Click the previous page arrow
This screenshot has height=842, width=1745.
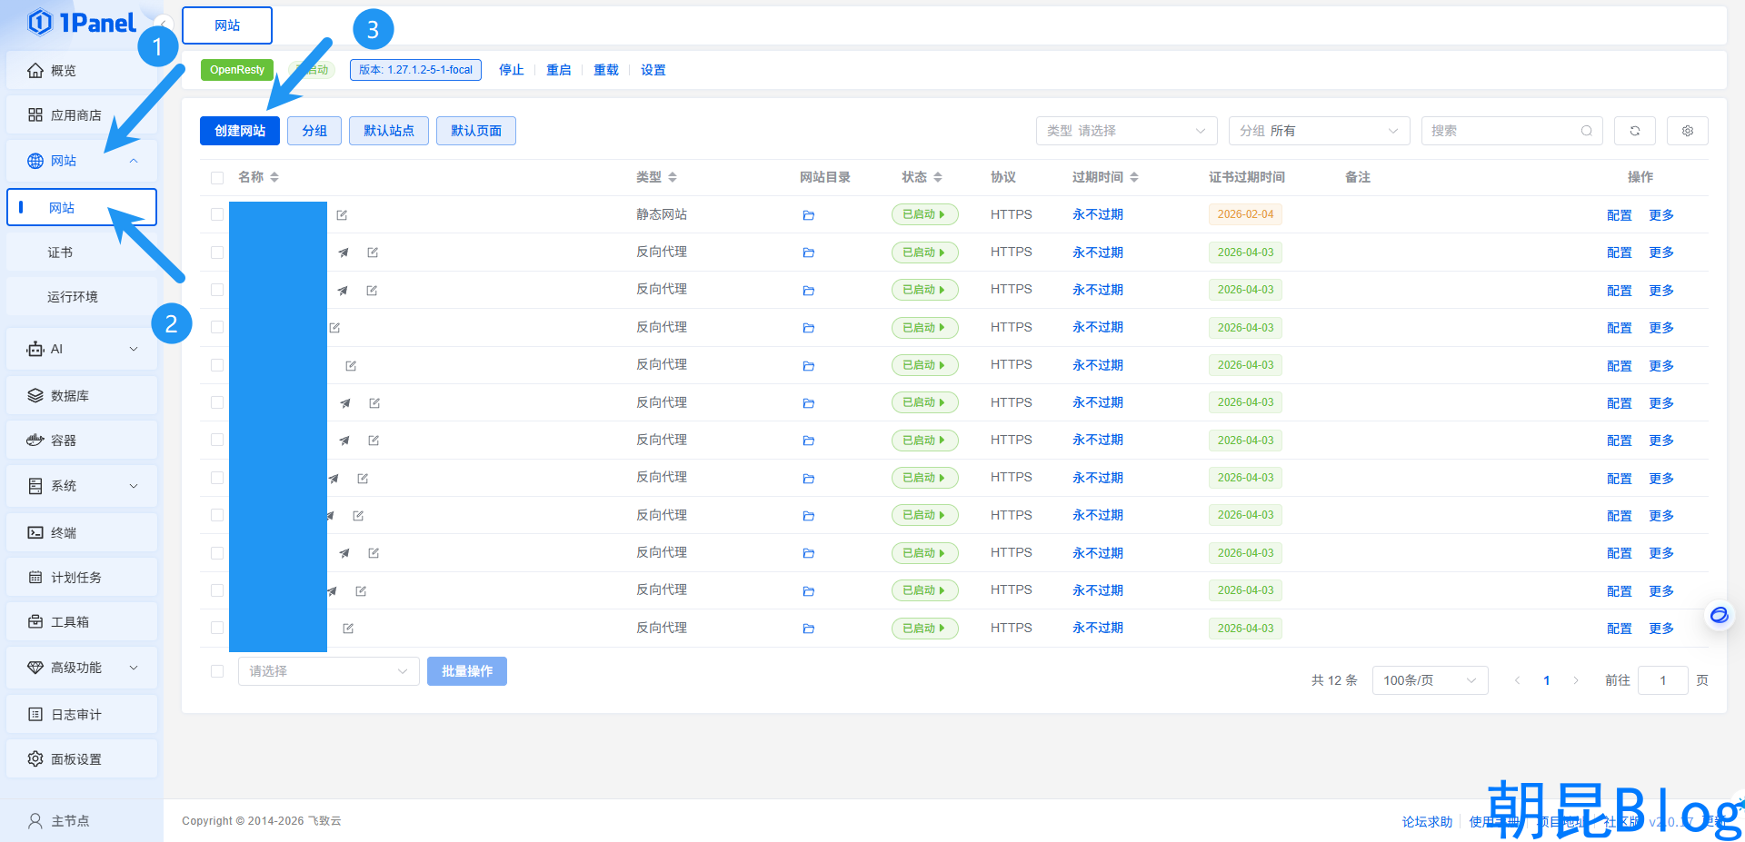pos(1517,680)
